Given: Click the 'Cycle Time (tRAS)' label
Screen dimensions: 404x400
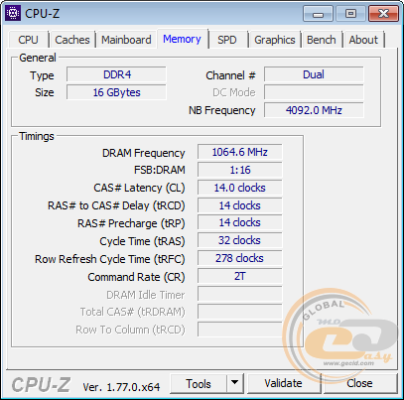Looking at the screenshot, I should tap(142, 241).
